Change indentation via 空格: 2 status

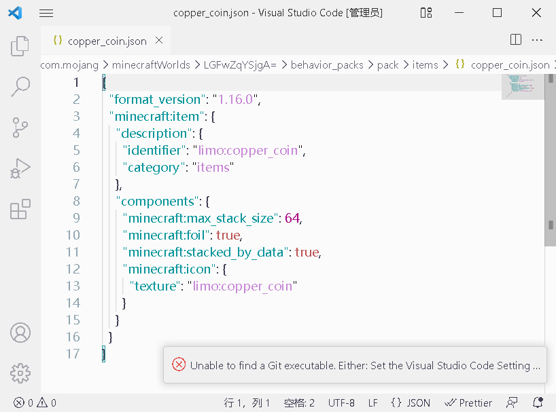point(299,402)
